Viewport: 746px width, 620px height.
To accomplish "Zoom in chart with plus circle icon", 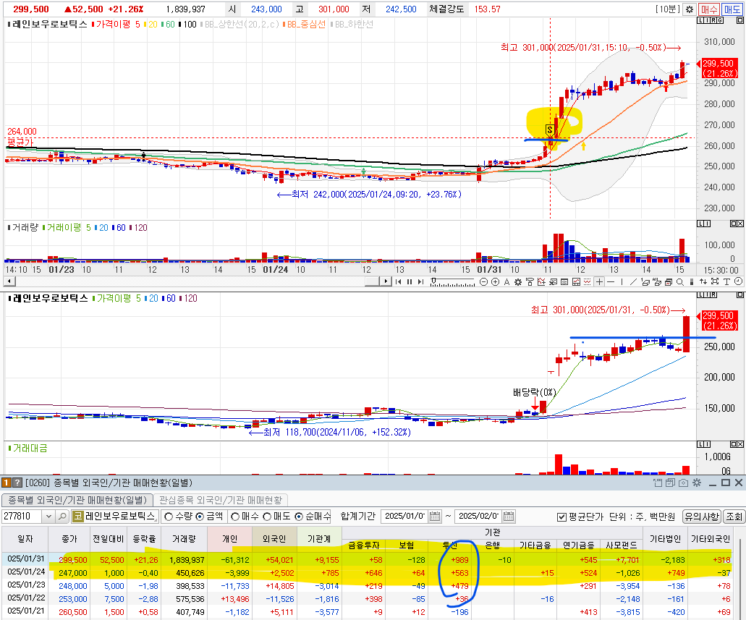I will point(495,281).
